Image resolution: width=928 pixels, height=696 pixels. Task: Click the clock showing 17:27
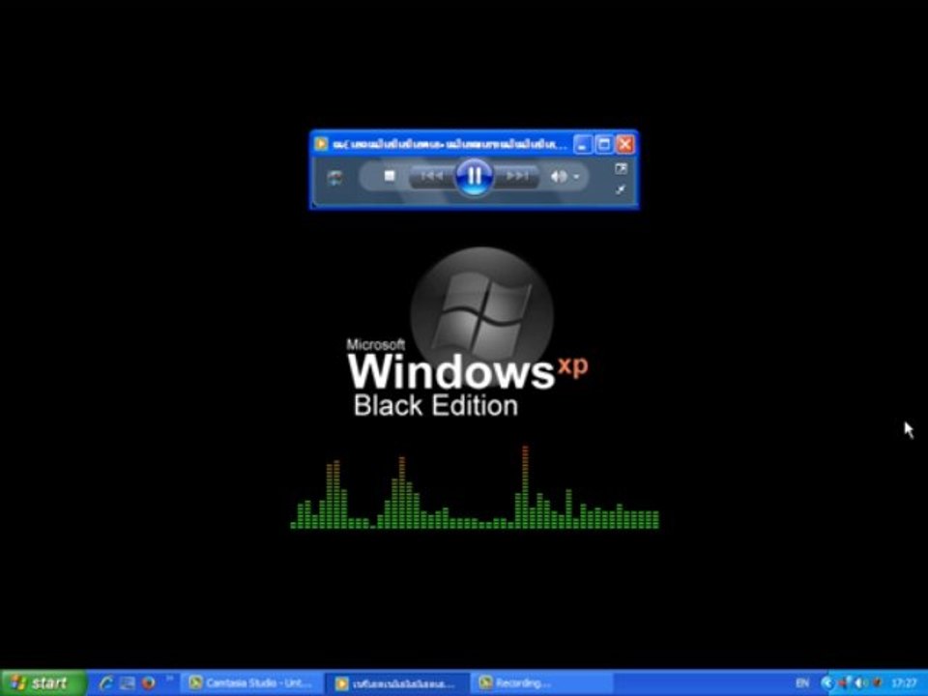tap(905, 683)
